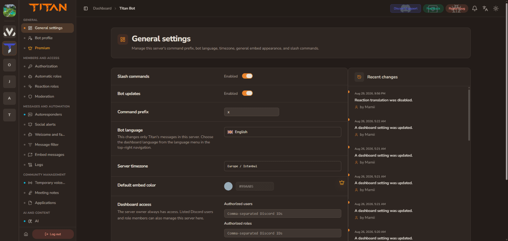
Task: Click the Authorized roles input field
Action: click(283, 233)
